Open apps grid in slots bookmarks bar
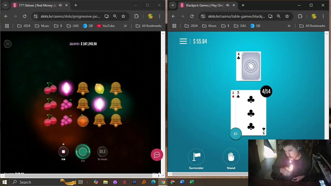This screenshot has width=331, height=186. [7, 26]
